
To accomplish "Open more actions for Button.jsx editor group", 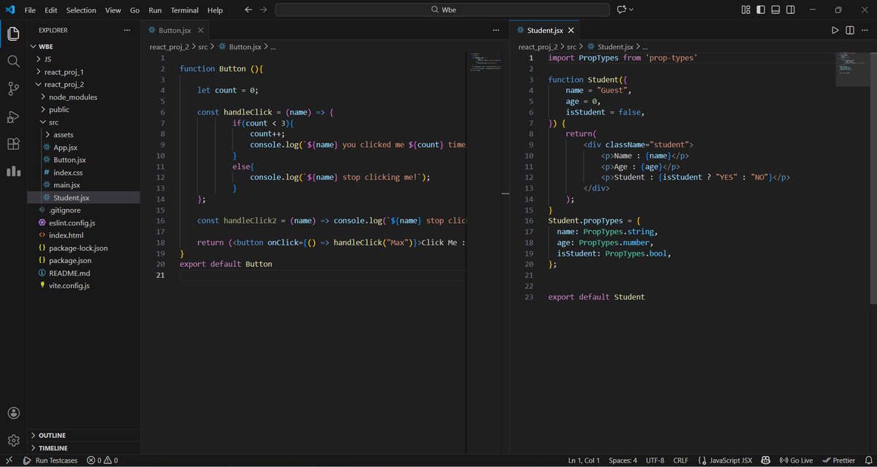I will pos(495,31).
